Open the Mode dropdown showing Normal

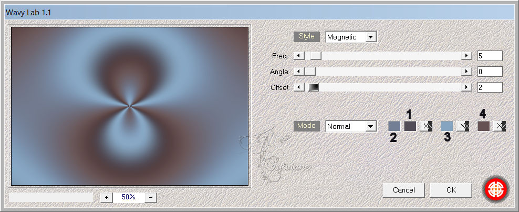point(351,126)
